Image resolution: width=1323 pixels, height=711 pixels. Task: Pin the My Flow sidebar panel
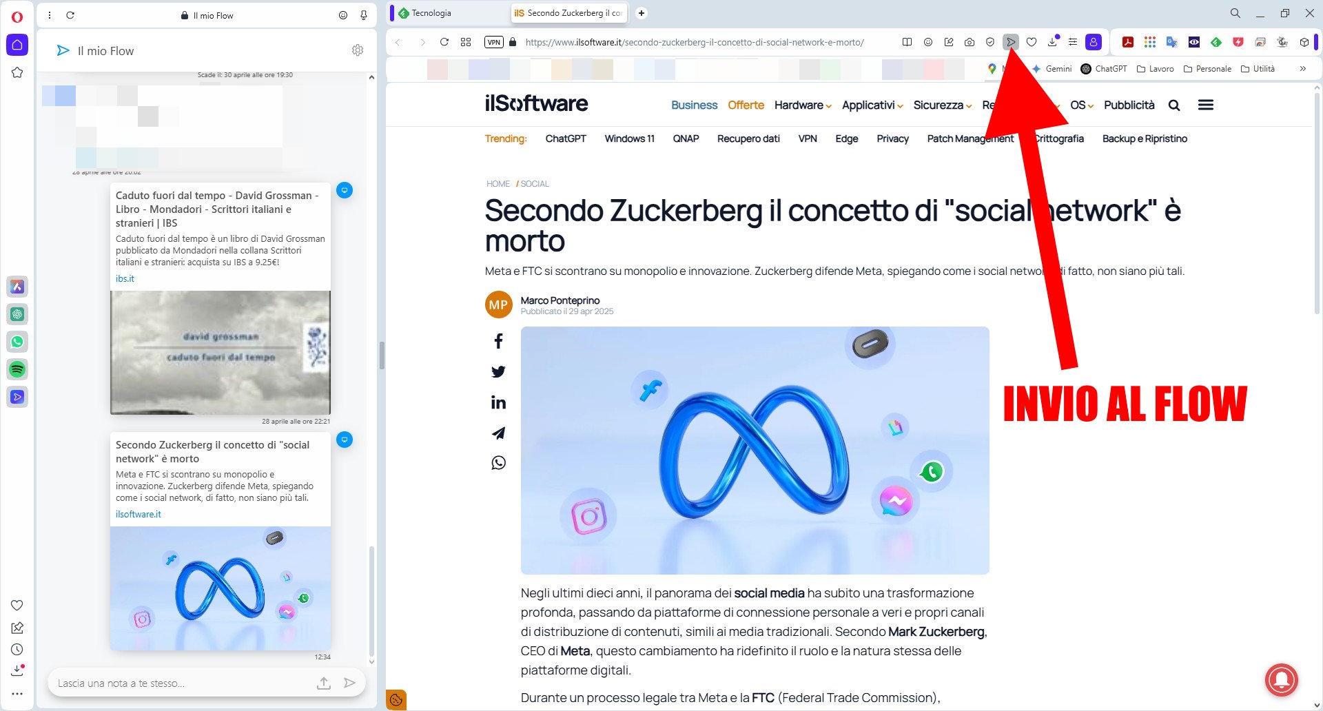(364, 15)
